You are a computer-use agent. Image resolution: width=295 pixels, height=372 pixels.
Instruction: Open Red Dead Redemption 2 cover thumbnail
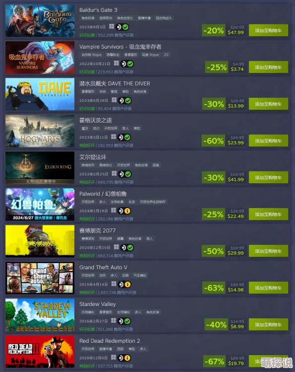[40, 352]
